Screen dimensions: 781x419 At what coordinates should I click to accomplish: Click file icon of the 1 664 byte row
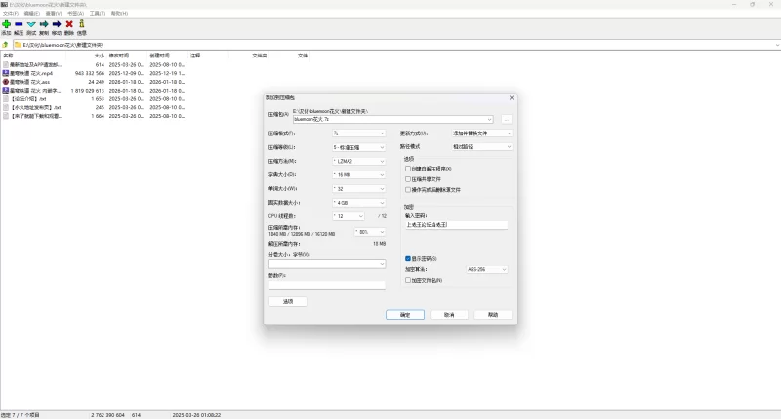6,116
